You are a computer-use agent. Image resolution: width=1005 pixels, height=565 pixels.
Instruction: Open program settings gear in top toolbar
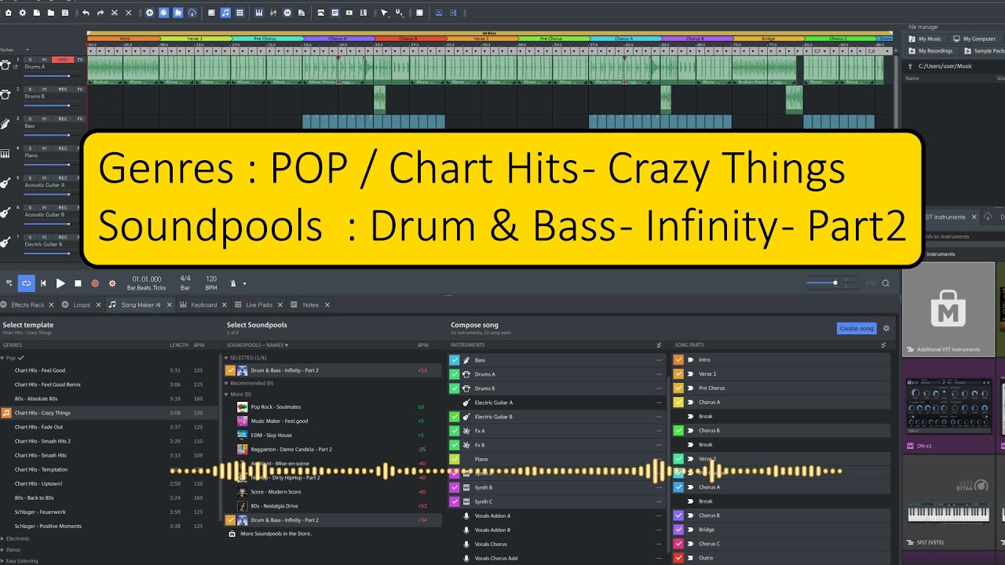pyautogui.click(x=22, y=13)
